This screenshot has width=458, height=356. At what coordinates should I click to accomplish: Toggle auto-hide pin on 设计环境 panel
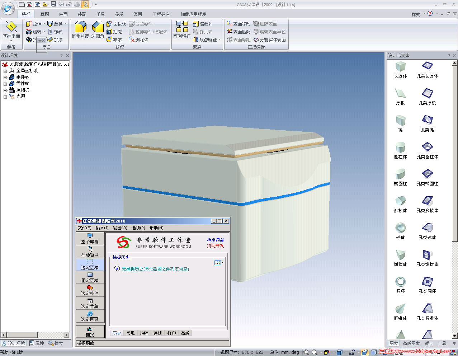point(61,56)
